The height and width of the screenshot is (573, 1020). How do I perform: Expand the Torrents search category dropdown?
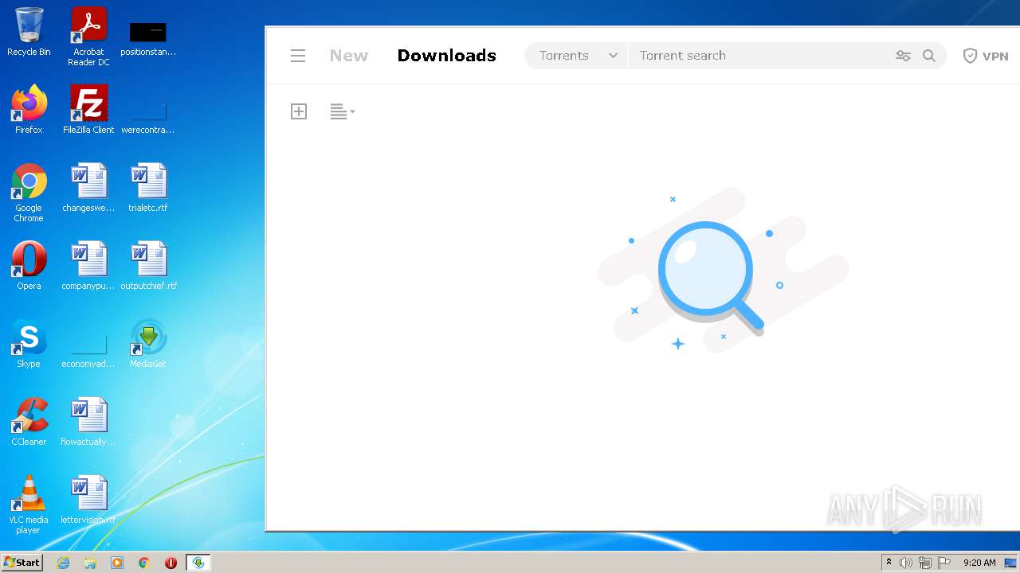(x=577, y=56)
